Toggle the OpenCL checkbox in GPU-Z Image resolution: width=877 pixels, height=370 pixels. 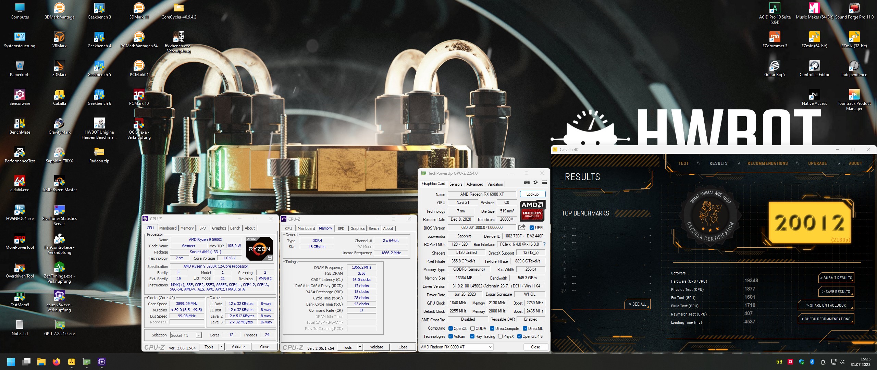click(450, 329)
